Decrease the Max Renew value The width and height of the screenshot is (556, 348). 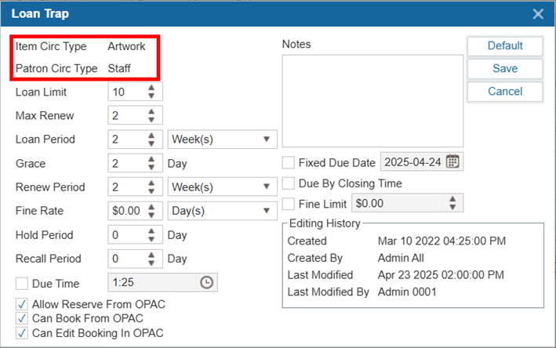click(x=151, y=120)
